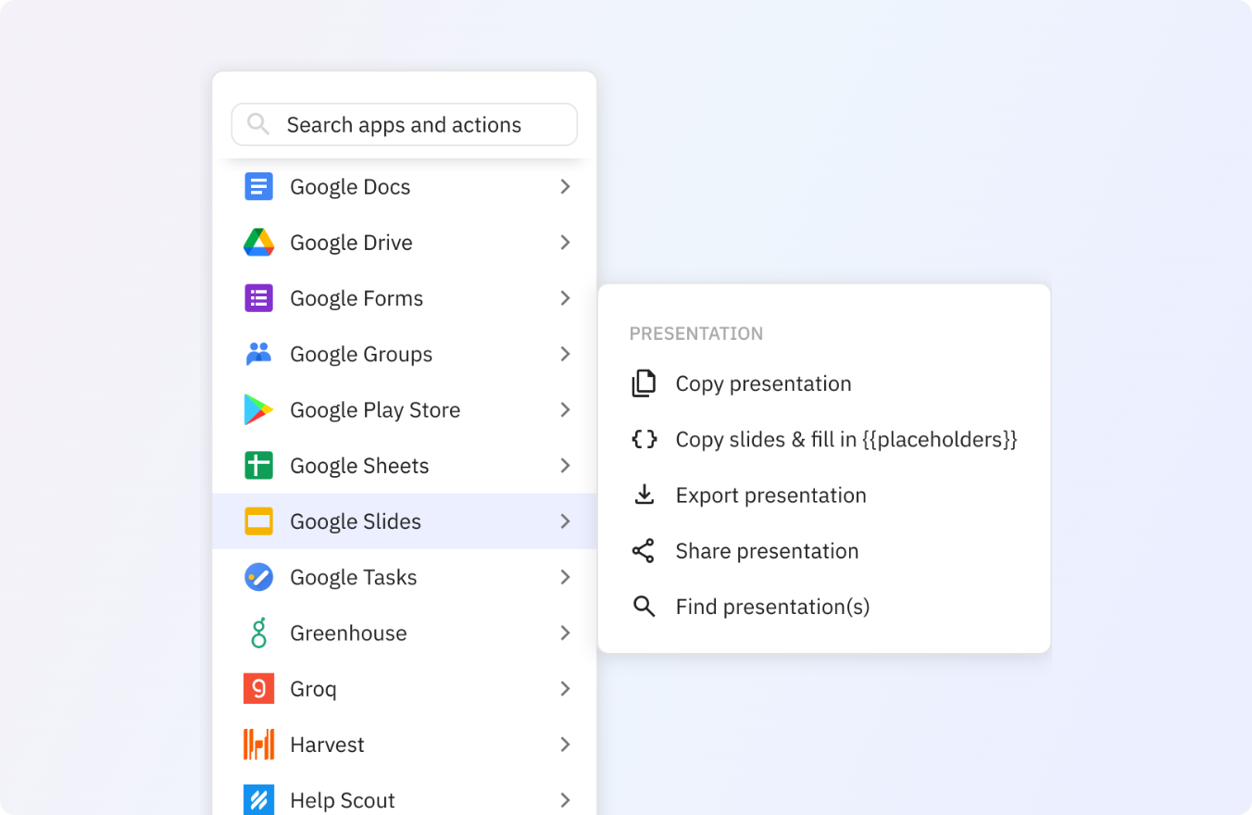The width and height of the screenshot is (1252, 815).
Task: Click the Greenhouse logo icon
Action: pos(258,633)
